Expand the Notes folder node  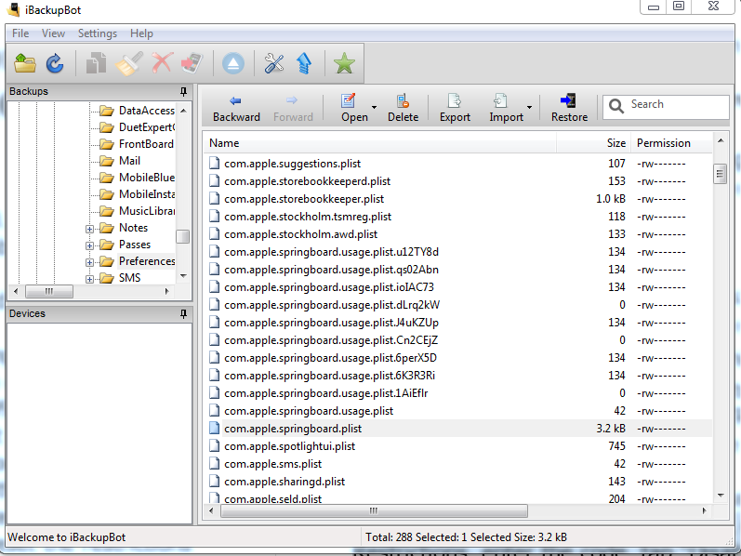coord(89,230)
